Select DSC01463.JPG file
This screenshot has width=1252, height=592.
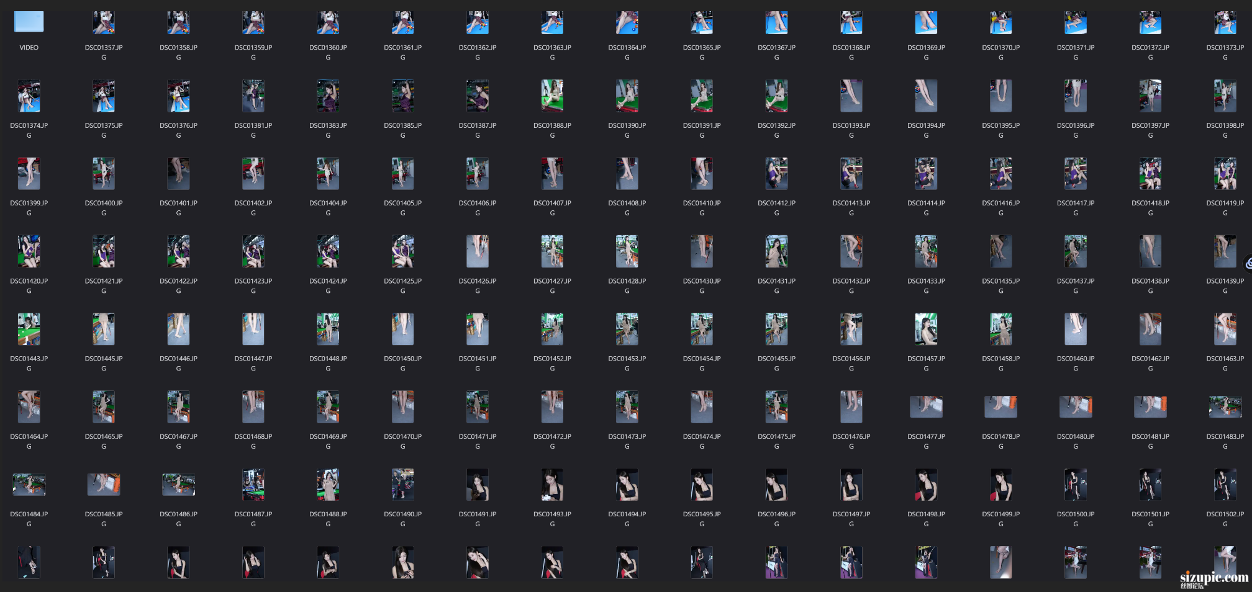[x=1225, y=329]
